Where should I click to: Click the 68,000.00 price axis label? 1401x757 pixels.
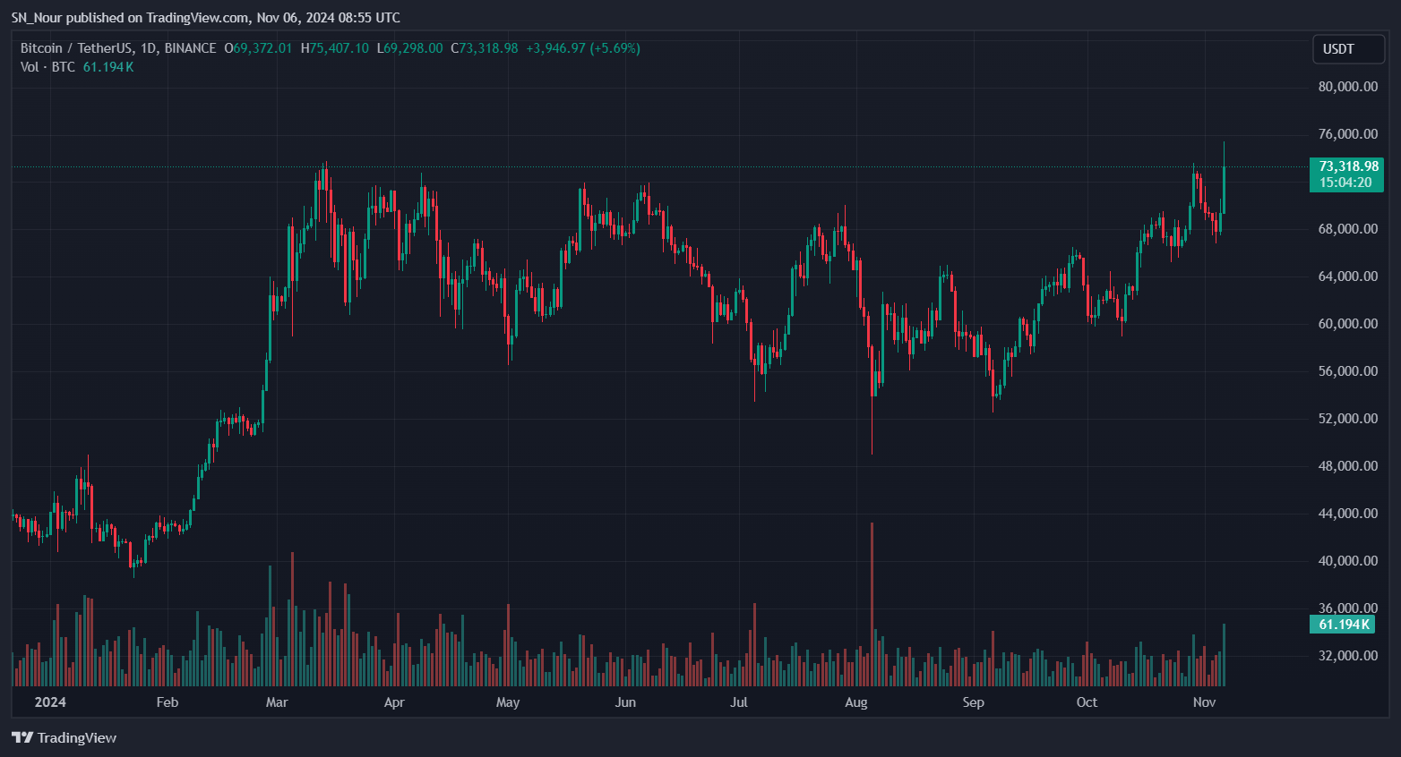click(1348, 229)
